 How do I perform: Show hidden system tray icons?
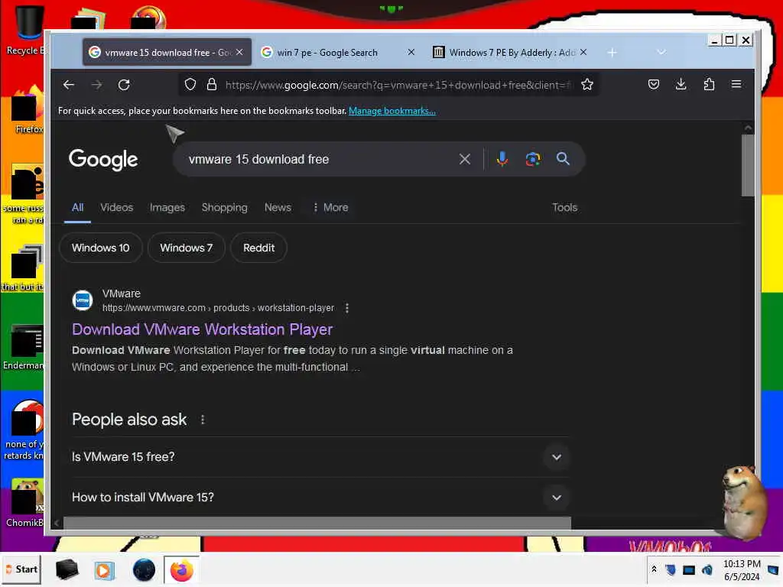(x=654, y=569)
